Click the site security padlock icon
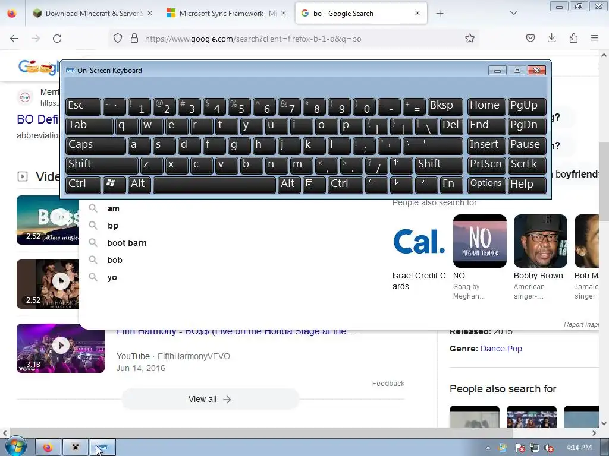The width and height of the screenshot is (609, 456). pos(134,39)
